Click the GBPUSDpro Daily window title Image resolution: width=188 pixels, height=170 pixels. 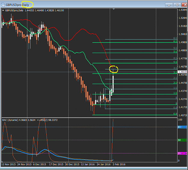[17, 5]
